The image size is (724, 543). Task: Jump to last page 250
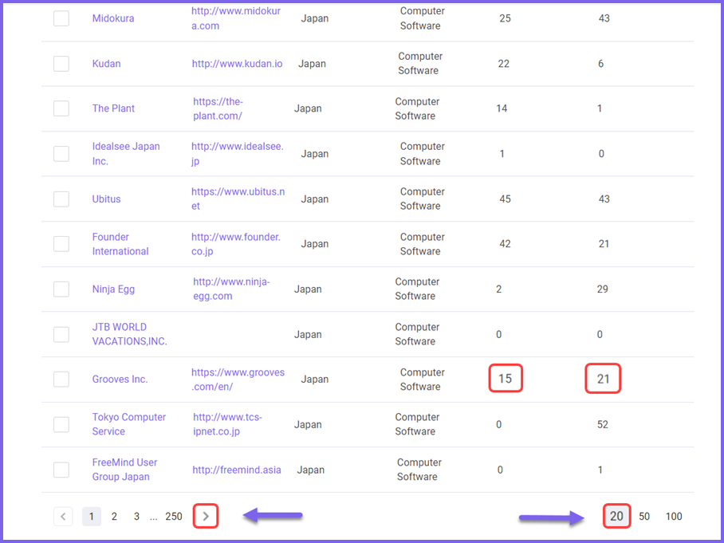(x=174, y=516)
